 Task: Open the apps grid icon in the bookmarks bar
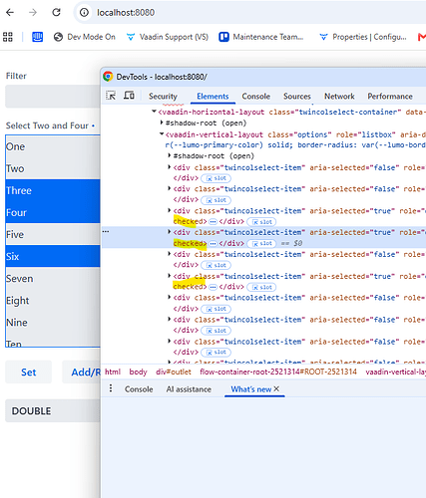tap(8, 37)
